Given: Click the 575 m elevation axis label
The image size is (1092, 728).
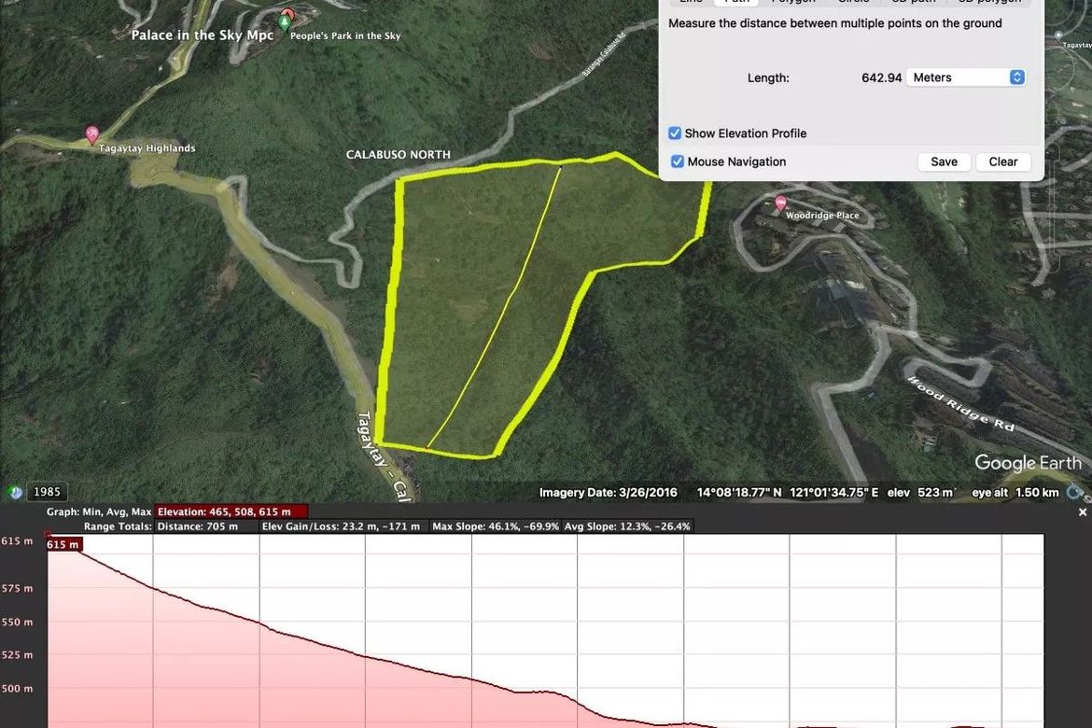Looking at the screenshot, I should coord(17,589).
